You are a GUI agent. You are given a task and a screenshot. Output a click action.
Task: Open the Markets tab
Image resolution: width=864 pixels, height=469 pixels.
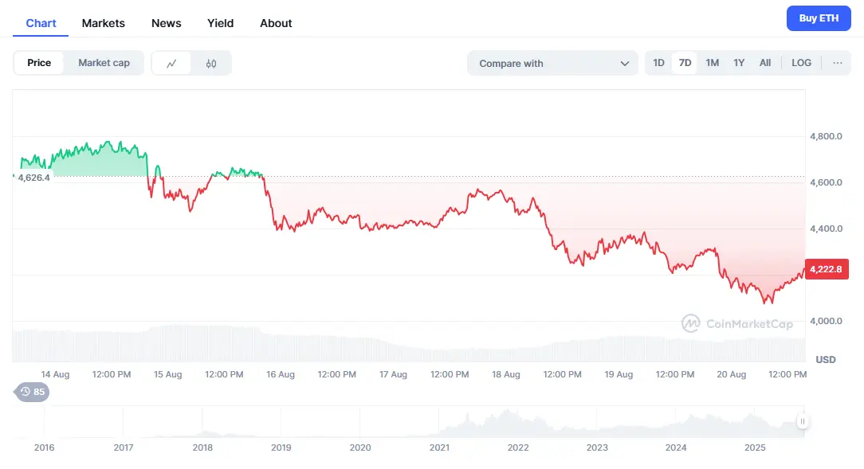coord(104,23)
